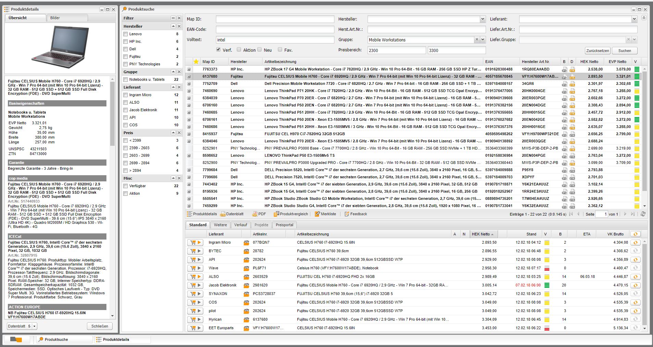
Task: Check the HP Inc. manufacturer filter
Action: [x=126, y=42]
